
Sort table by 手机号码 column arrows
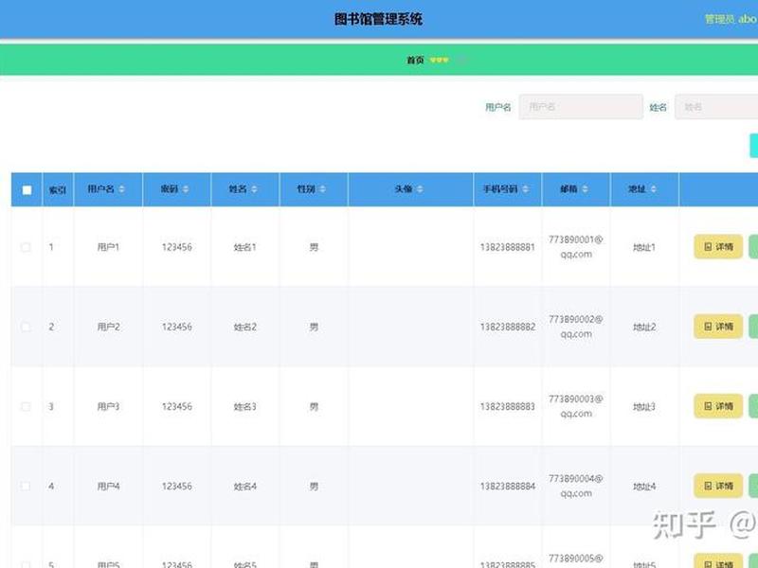tap(526, 188)
